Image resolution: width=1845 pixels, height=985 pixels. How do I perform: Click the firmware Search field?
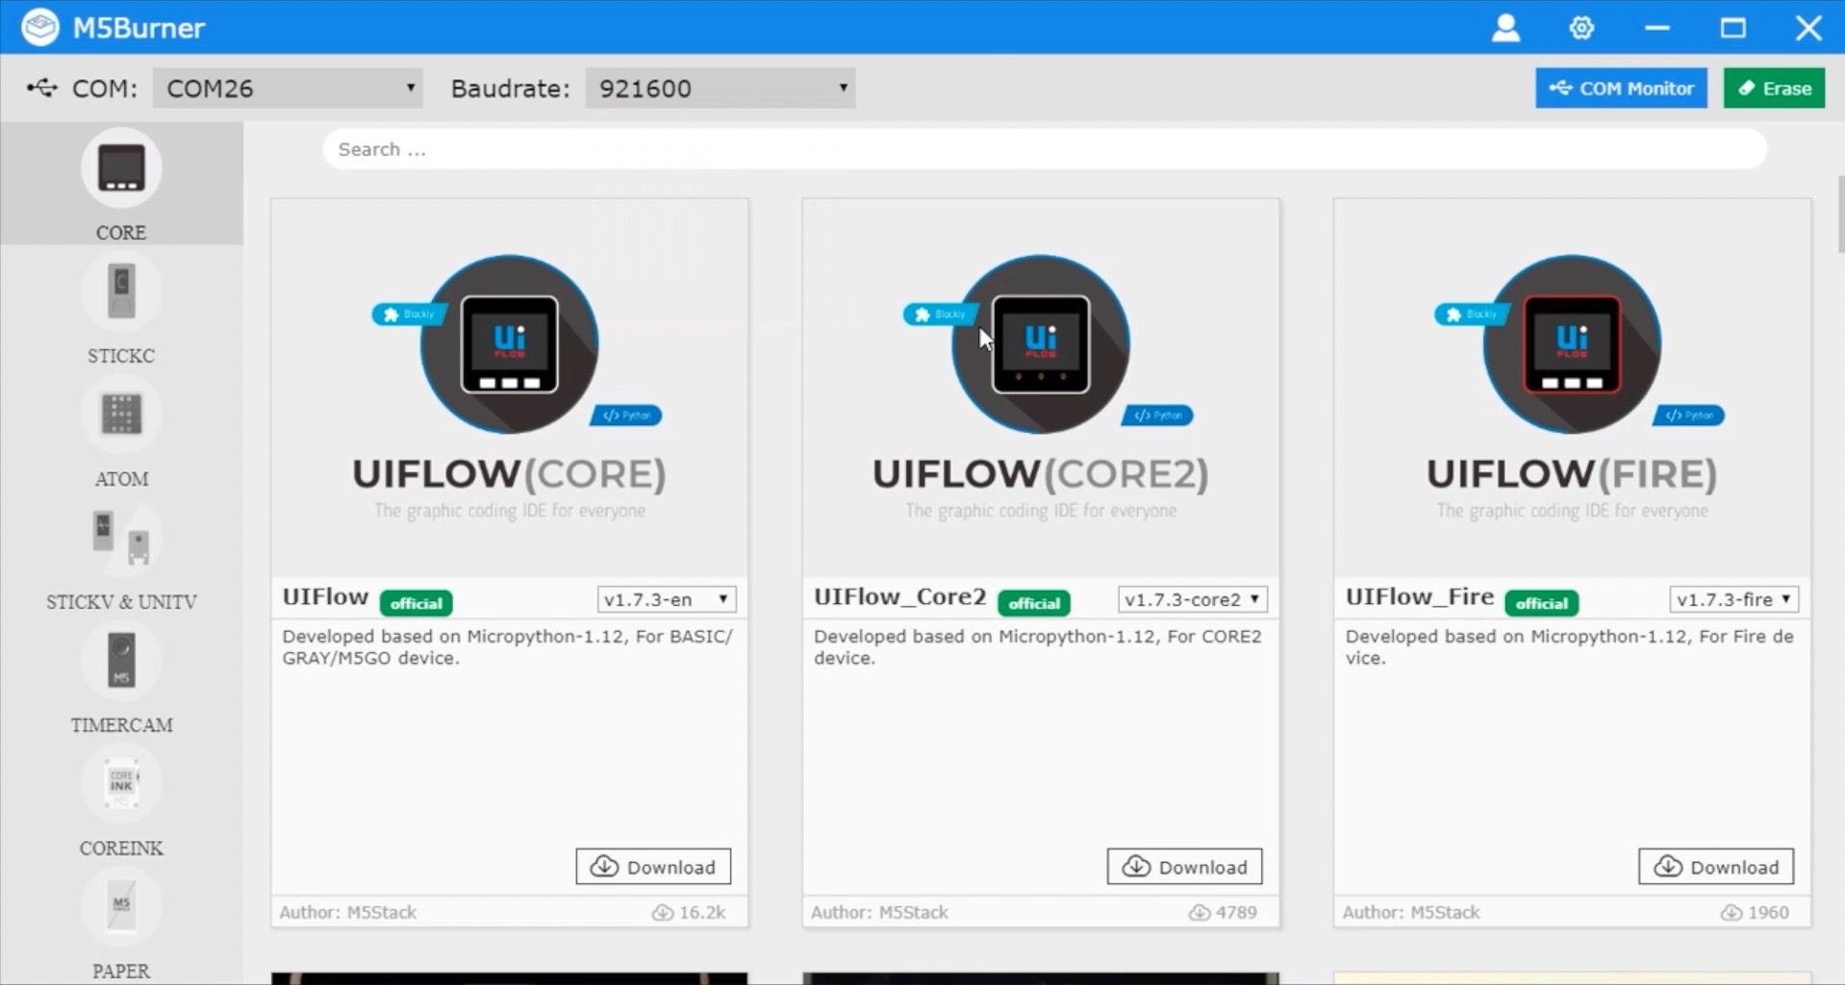1044,150
